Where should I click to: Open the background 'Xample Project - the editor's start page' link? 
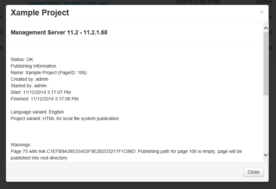[x=68, y=3]
